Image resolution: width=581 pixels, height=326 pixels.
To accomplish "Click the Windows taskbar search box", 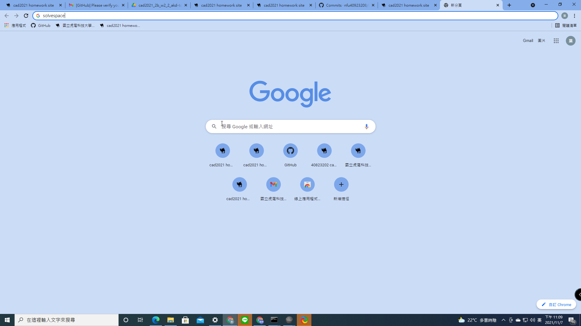I will 67,320.
